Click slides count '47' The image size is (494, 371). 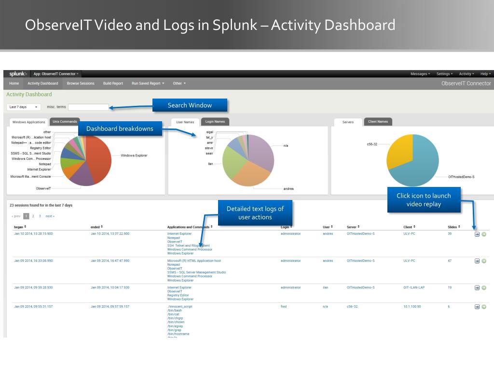450,261
